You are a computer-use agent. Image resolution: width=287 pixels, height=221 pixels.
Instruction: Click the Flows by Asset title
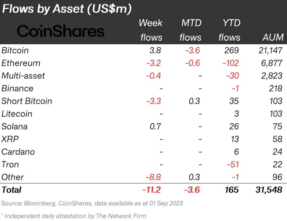[x=67, y=9]
